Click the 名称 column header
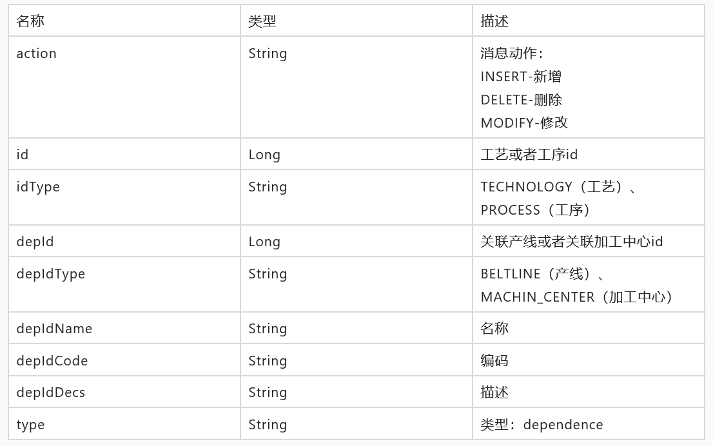Viewport: 713px width, 446px height. [x=30, y=21]
